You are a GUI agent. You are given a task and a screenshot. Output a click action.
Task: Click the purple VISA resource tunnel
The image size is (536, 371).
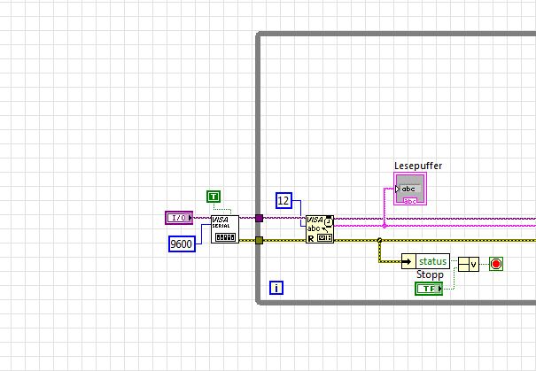259,218
